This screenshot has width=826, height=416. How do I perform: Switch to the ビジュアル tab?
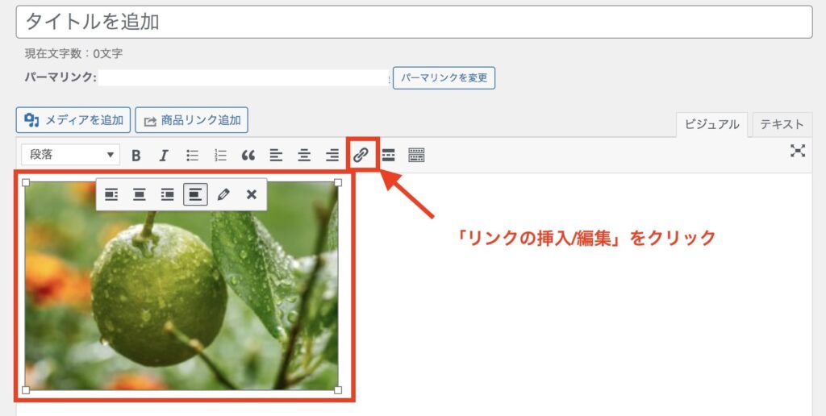click(711, 125)
